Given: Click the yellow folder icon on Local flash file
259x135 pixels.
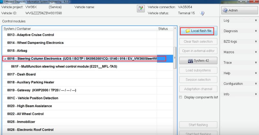Looking at the screenshot, I should (x=187, y=31).
